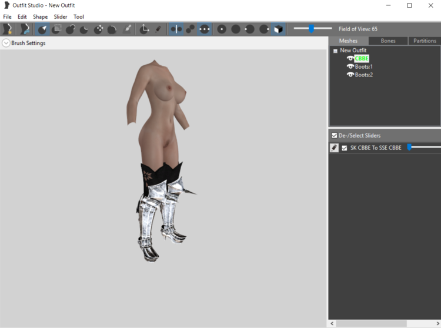This screenshot has height=328, width=441.
Task: Click the Outfit Studio title bar icon
Action: tap(6, 5)
